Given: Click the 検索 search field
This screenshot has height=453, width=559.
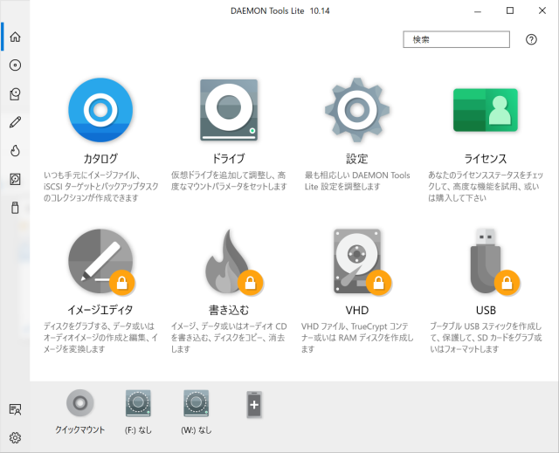Looking at the screenshot, I should click(x=456, y=39).
